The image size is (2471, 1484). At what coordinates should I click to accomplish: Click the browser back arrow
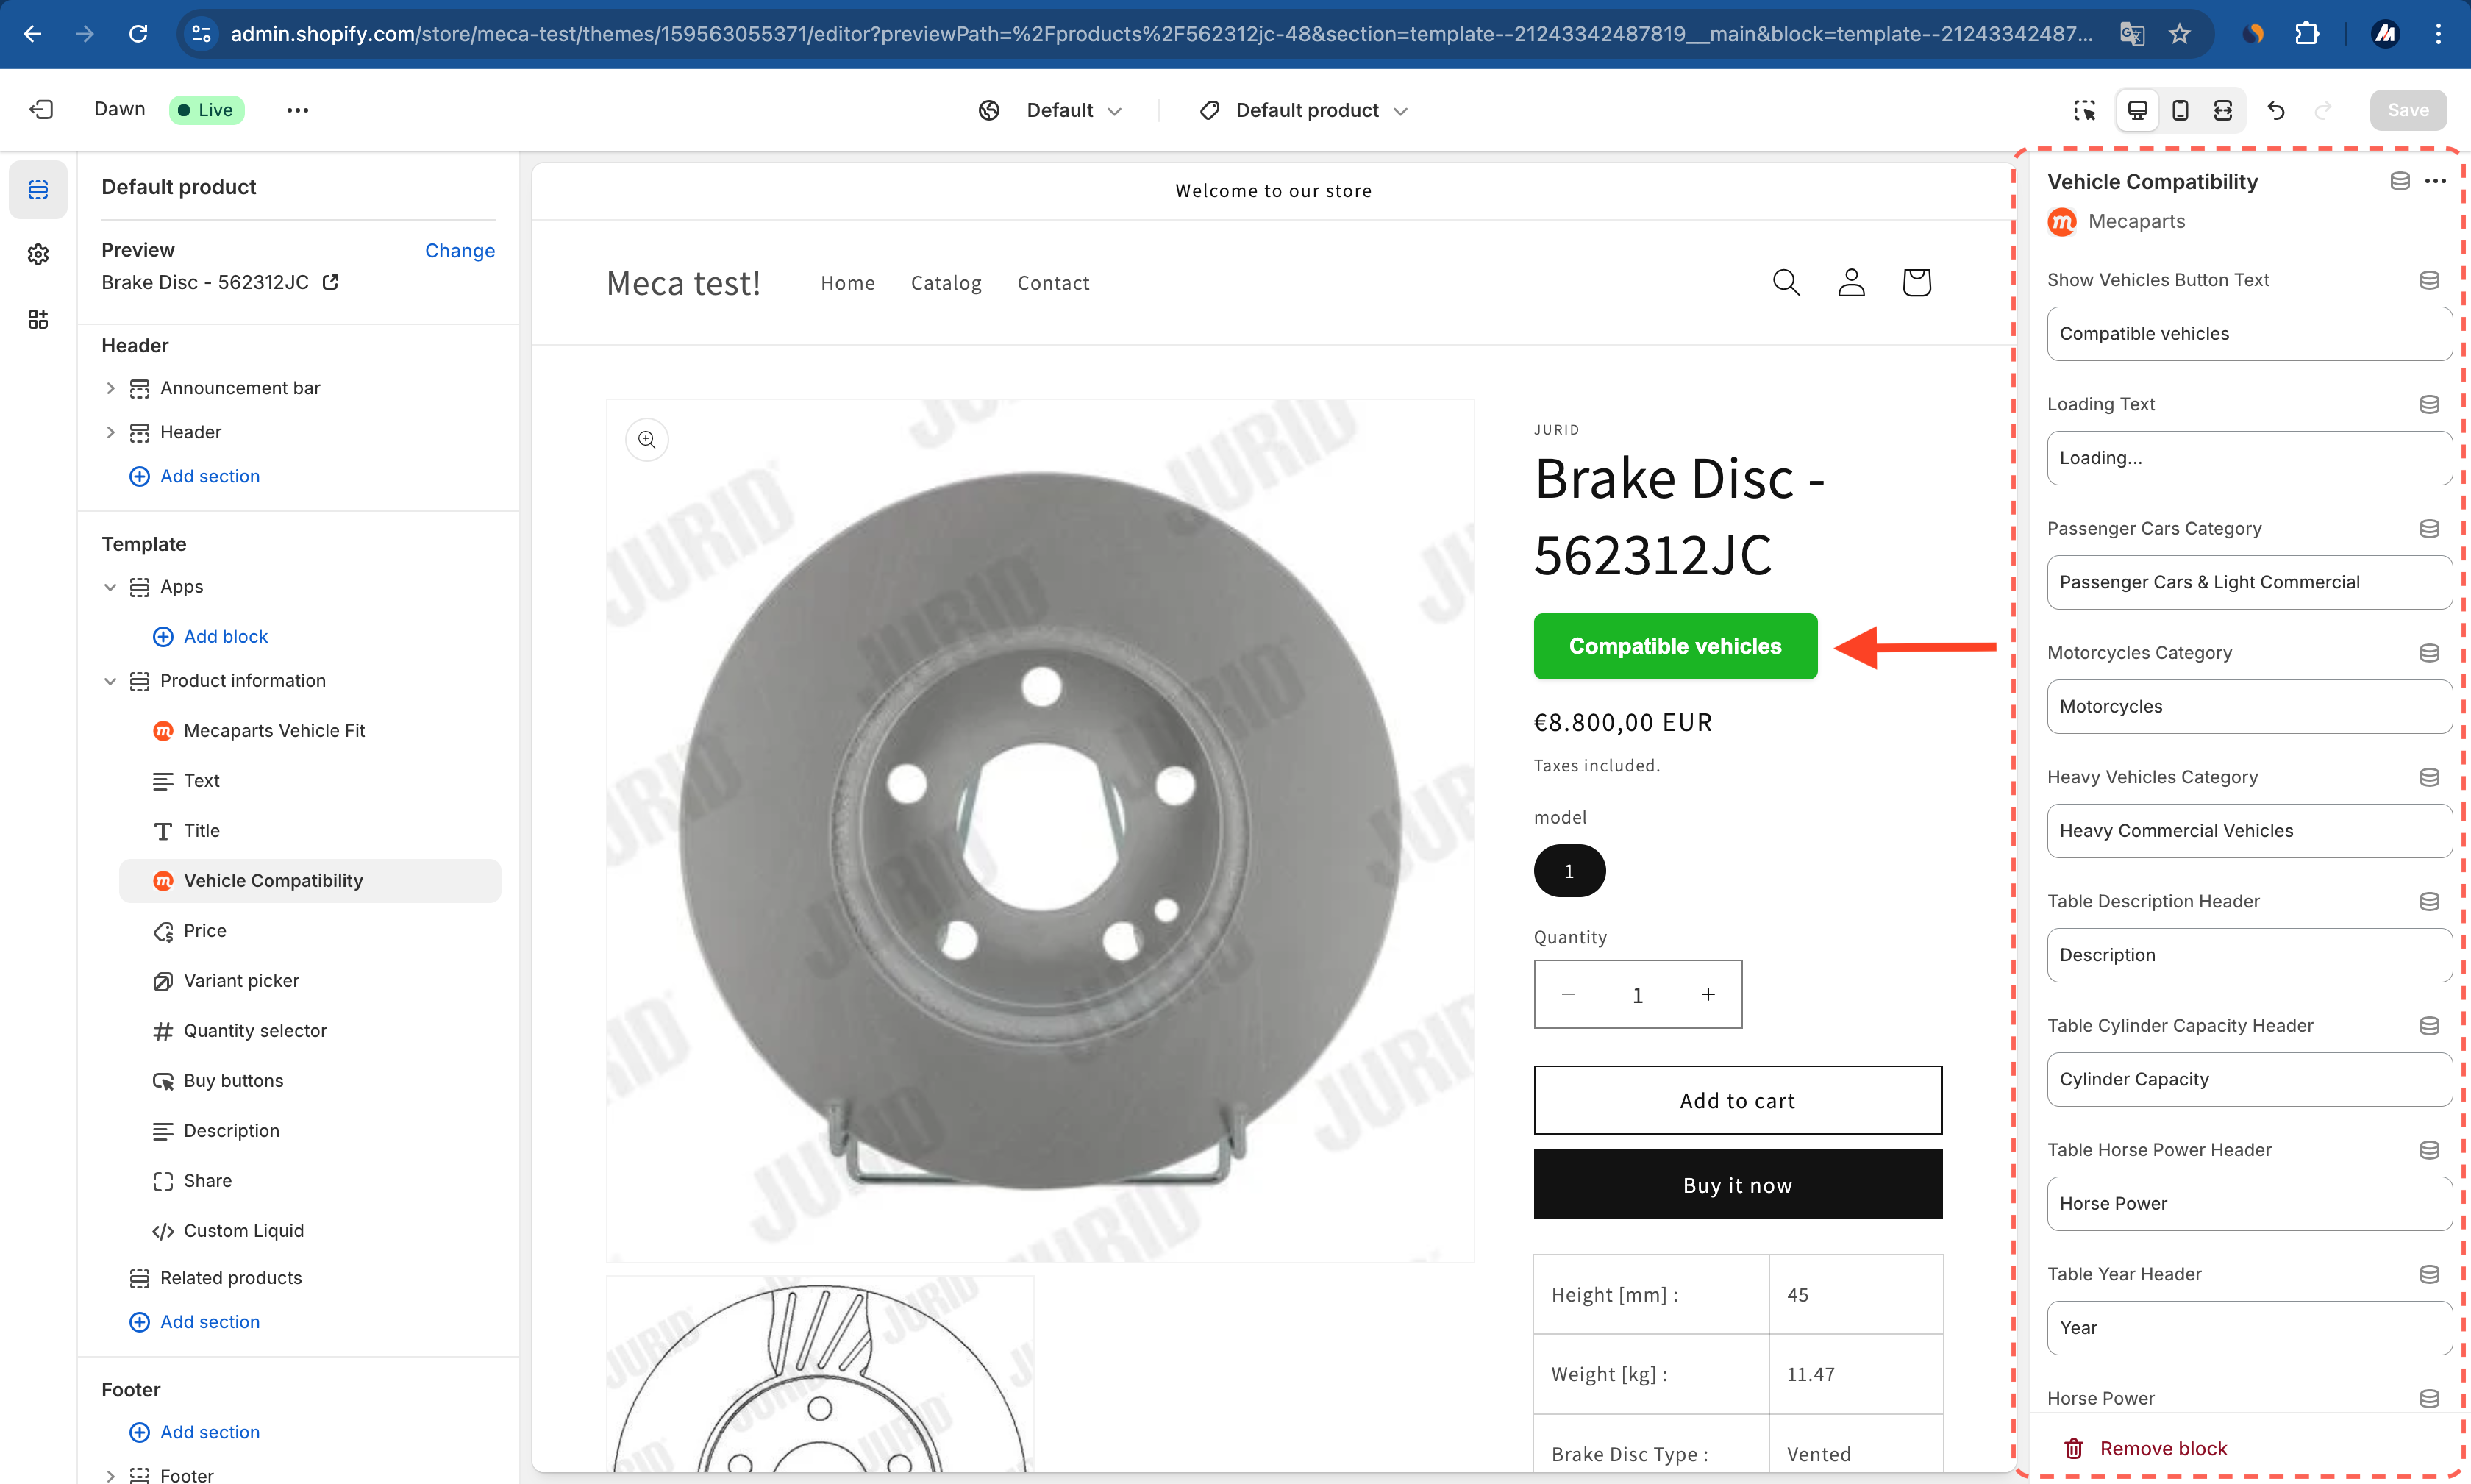coord(32,34)
